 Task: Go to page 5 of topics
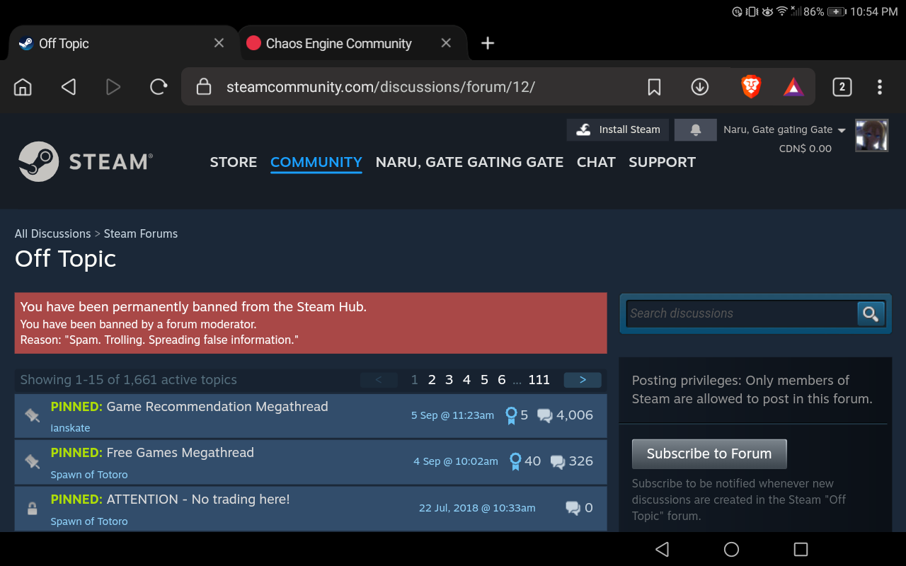[x=484, y=380]
